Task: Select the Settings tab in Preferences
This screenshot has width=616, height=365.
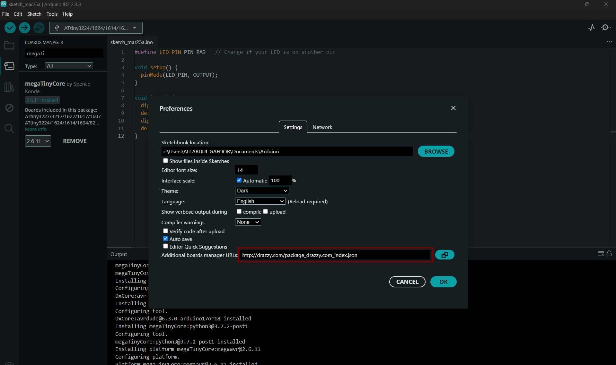Action: pyautogui.click(x=293, y=127)
